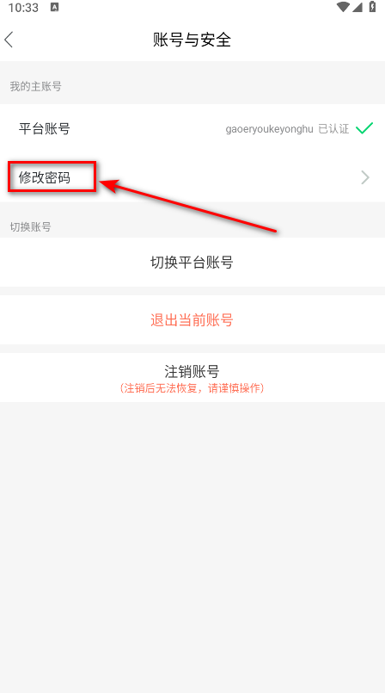
Task: Click the keyboard indicator icon in status bar
Action: [x=54, y=7]
